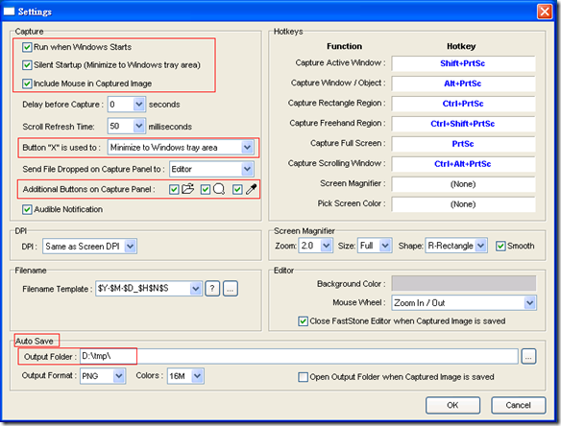Click the Capture Freehand Region hotkey field
This screenshot has height=426, width=561.
463,124
